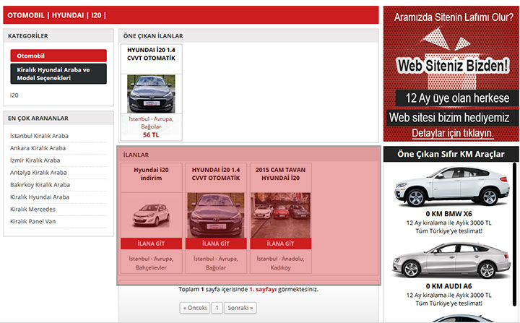Screen dimensions: 520x323
Task: Select the i20 category link
Action: [x=14, y=95]
